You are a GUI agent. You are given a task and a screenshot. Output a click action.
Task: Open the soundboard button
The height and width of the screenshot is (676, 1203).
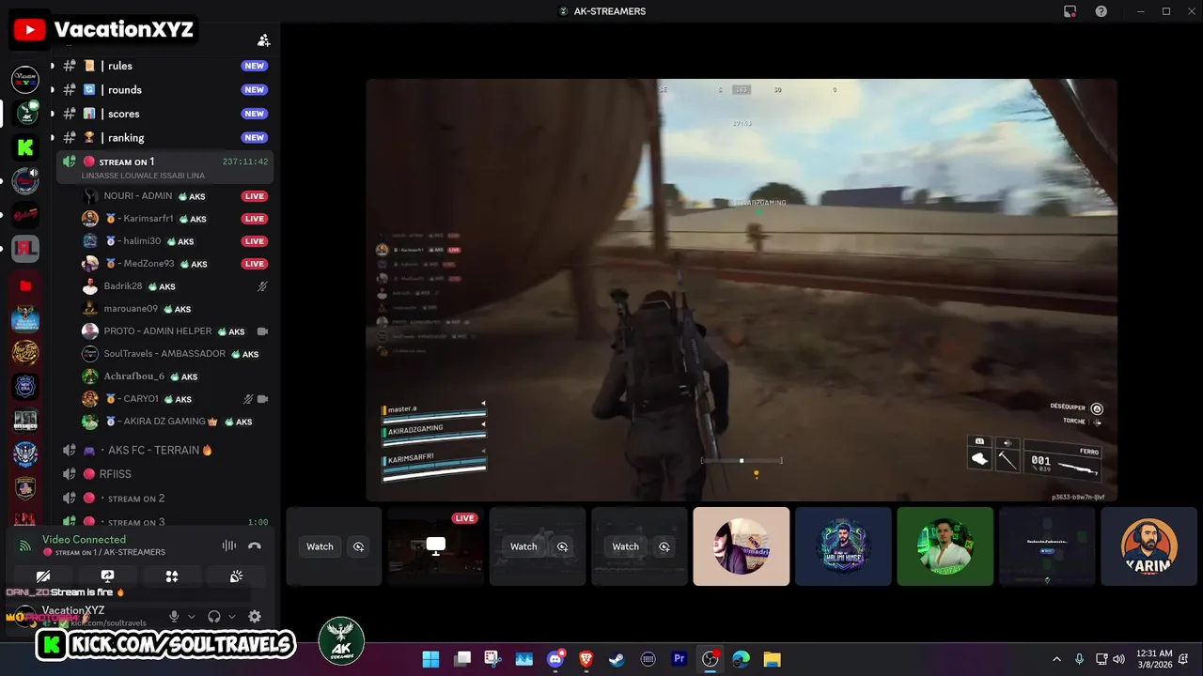[236, 576]
